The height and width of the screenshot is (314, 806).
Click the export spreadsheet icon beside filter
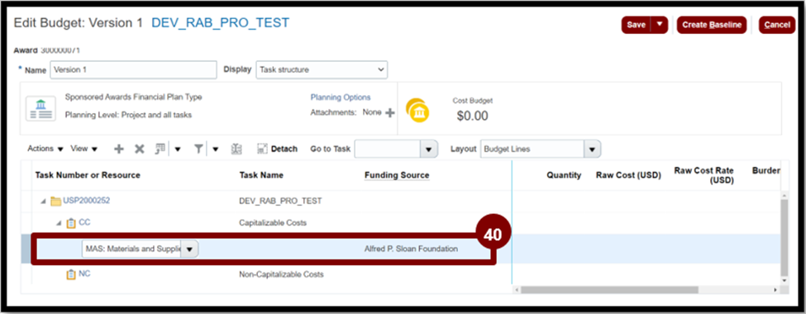236,149
